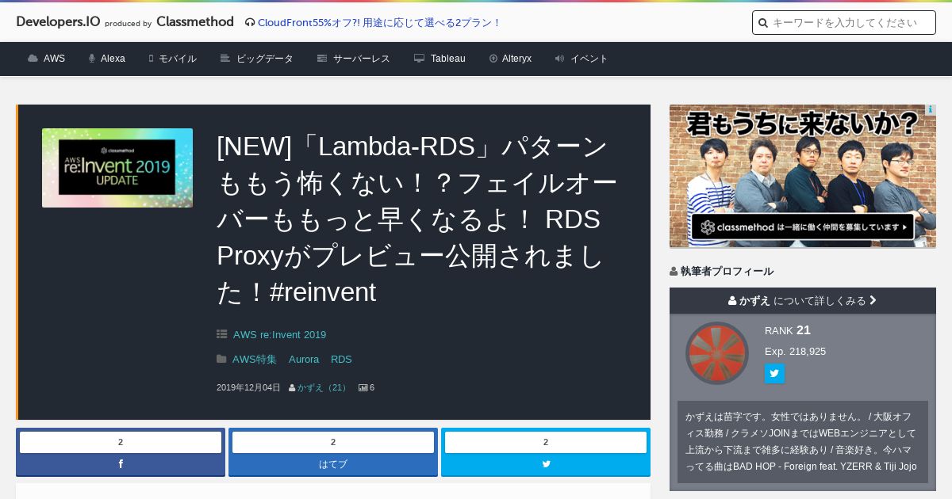Click the author's round avatar image
This screenshot has width=952, height=499.
(717, 353)
